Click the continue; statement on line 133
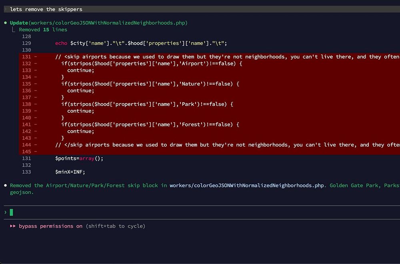 pyautogui.click(x=81, y=70)
